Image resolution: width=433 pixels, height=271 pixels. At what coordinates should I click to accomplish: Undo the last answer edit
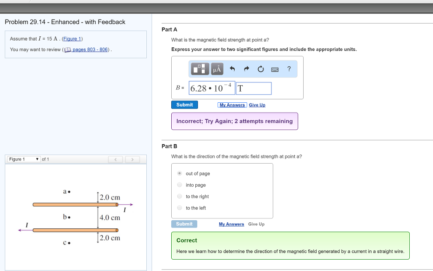[232, 69]
